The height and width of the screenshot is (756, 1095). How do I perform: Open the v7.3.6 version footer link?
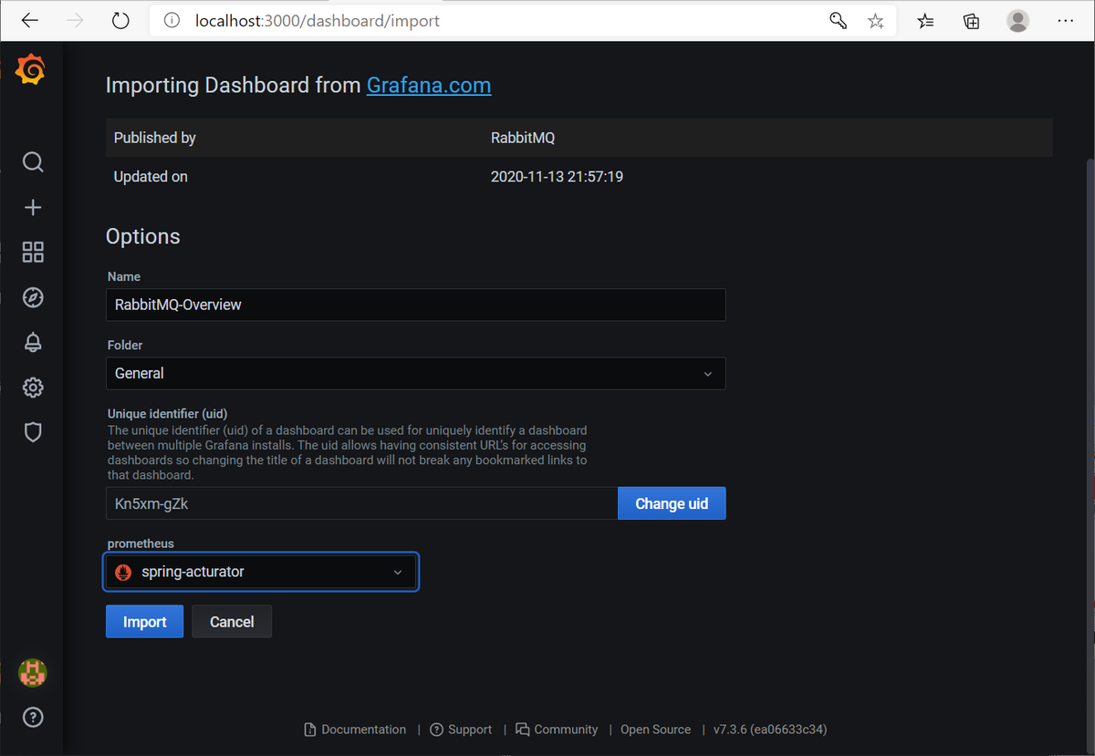tap(770, 730)
